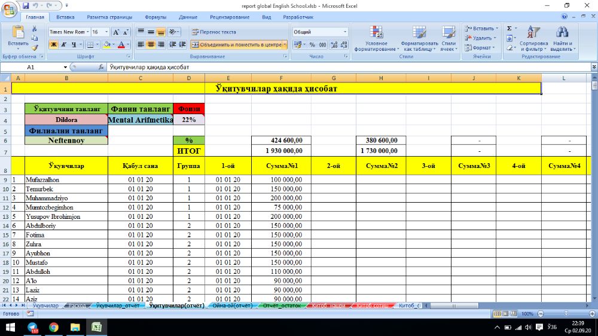Click the Cut scissors icon
Viewport: 598px width, 336px height.
(x=34, y=29)
